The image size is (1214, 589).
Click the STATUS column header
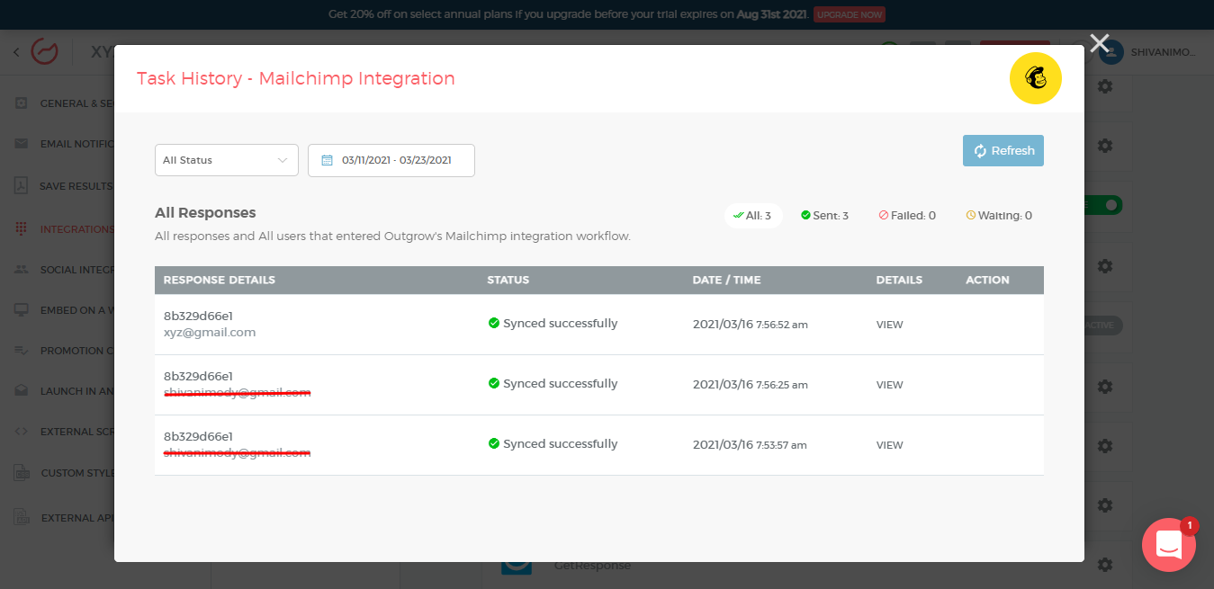pos(508,280)
